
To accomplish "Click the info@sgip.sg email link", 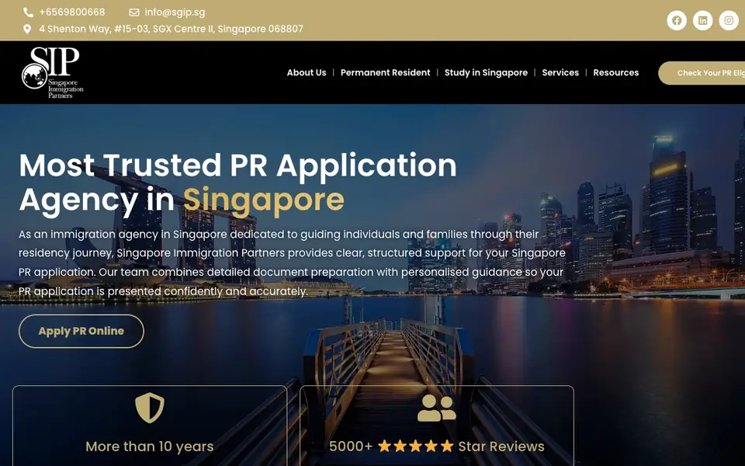I will click(x=175, y=12).
